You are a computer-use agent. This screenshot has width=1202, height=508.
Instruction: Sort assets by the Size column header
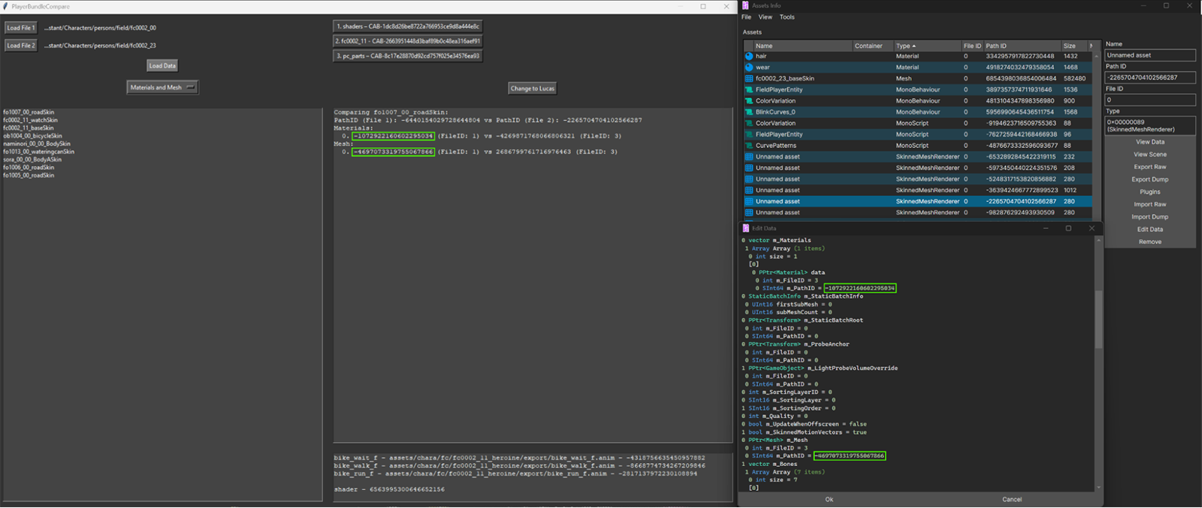click(x=1069, y=46)
